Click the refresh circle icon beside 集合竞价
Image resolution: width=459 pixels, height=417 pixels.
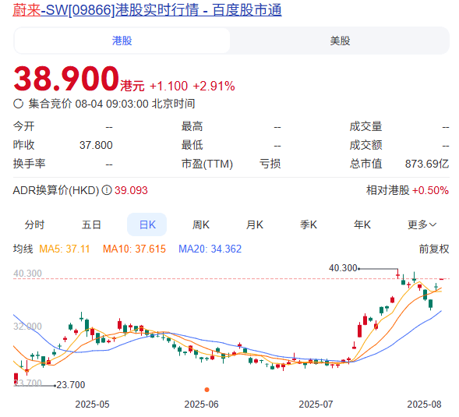pos(19,104)
